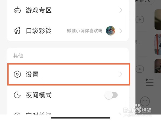Expand the 设置 chevron arrow
Viewport: 161px width, 121px height.
pyautogui.click(x=121, y=74)
